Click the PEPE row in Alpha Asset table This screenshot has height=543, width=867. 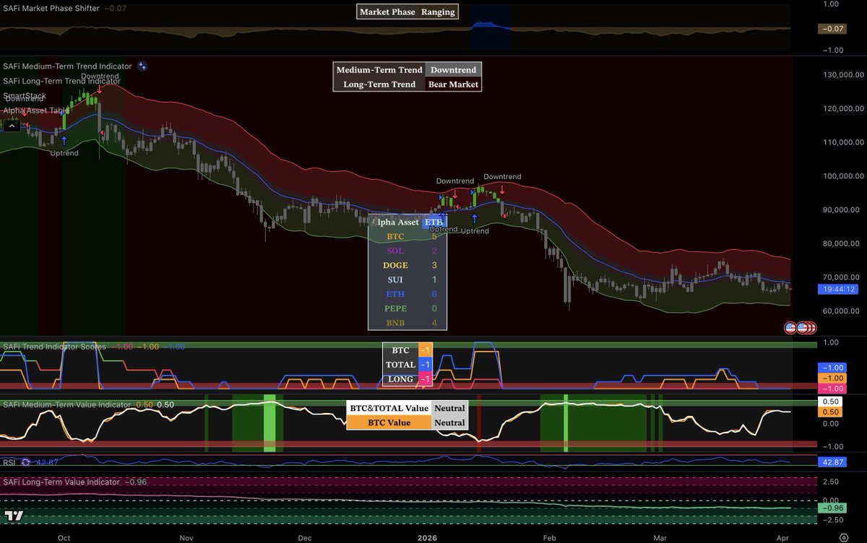coord(407,308)
